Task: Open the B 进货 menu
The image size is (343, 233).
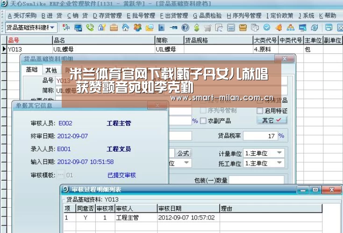Action: point(51,16)
